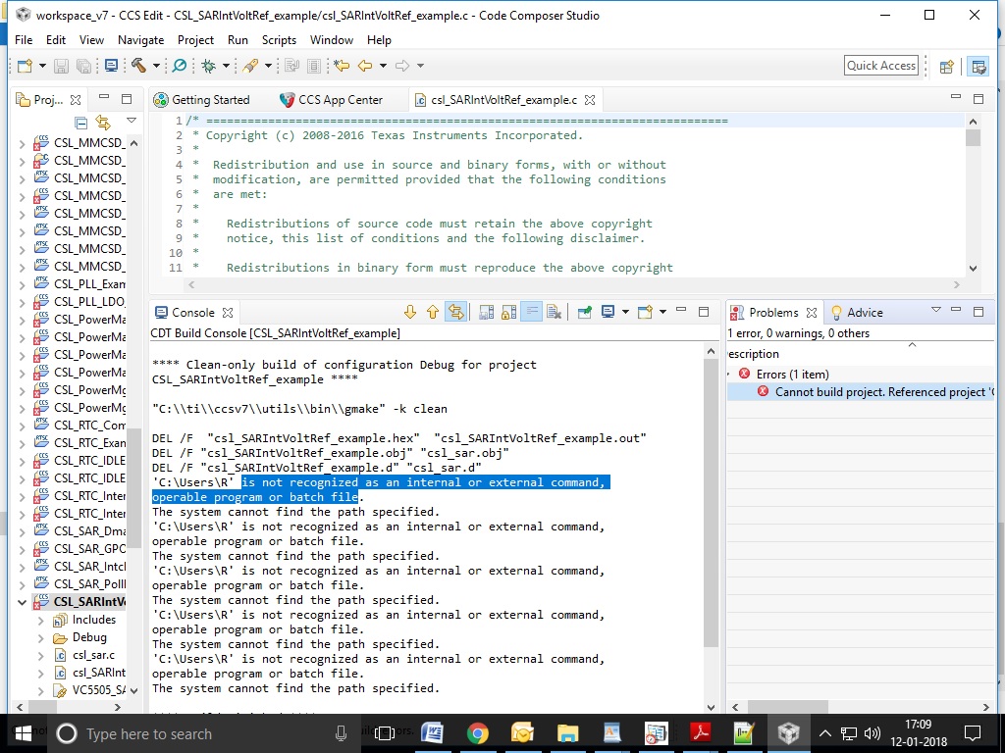Switch to the CCS App Center tab

click(332, 100)
